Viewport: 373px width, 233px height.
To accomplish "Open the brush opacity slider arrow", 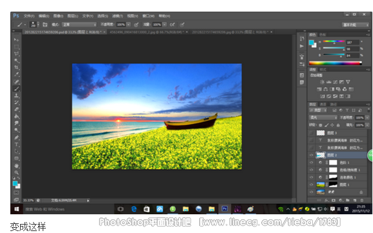I will (x=129, y=25).
